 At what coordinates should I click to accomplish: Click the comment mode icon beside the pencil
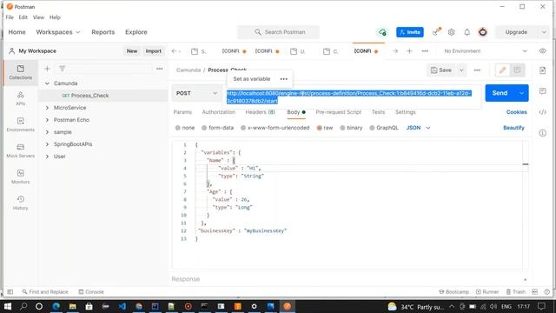[x=517, y=70]
